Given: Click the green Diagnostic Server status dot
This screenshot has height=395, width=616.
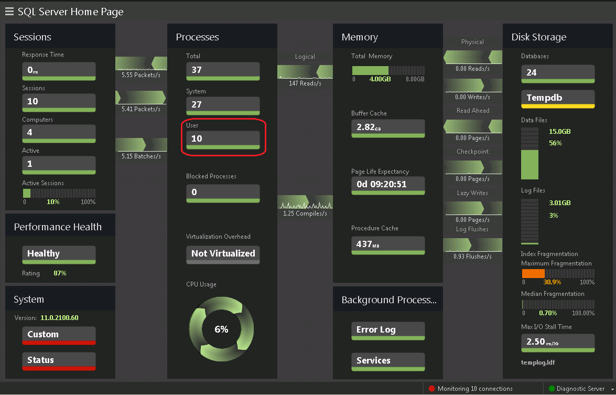Looking at the screenshot, I should (551, 388).
